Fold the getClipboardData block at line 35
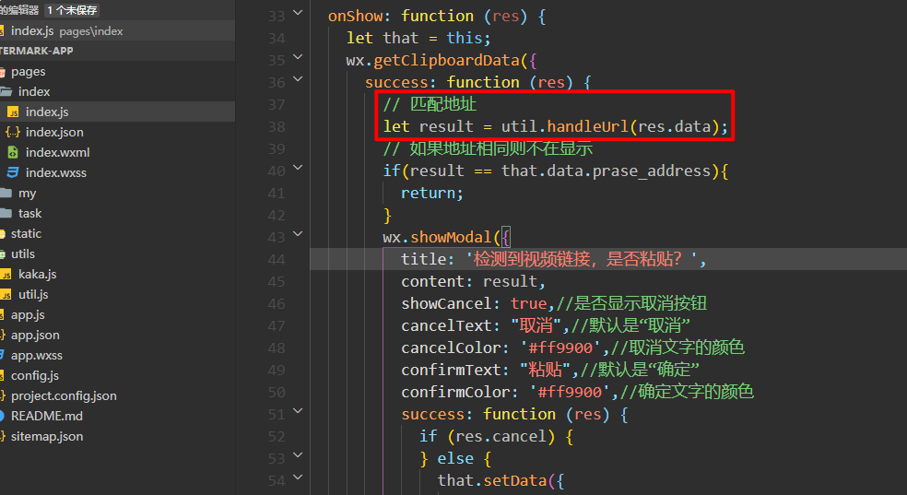The image size is (907, 495). tap(298, 56)
